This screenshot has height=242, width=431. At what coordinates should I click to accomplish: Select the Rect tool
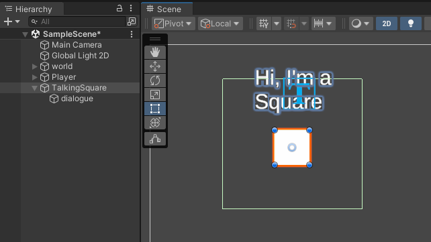click(155, 109)
